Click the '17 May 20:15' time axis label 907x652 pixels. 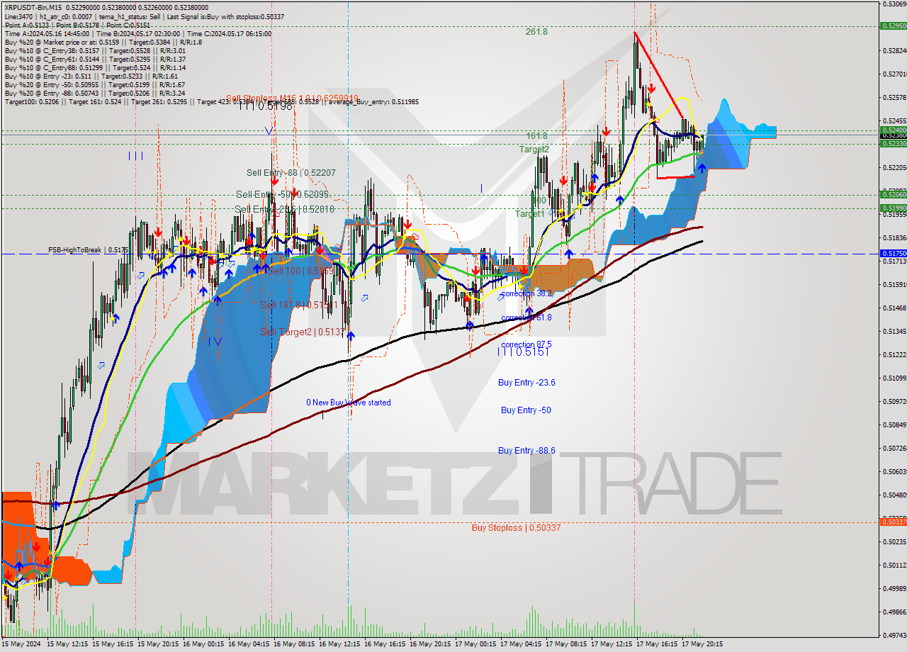click(x=702, y=644)
